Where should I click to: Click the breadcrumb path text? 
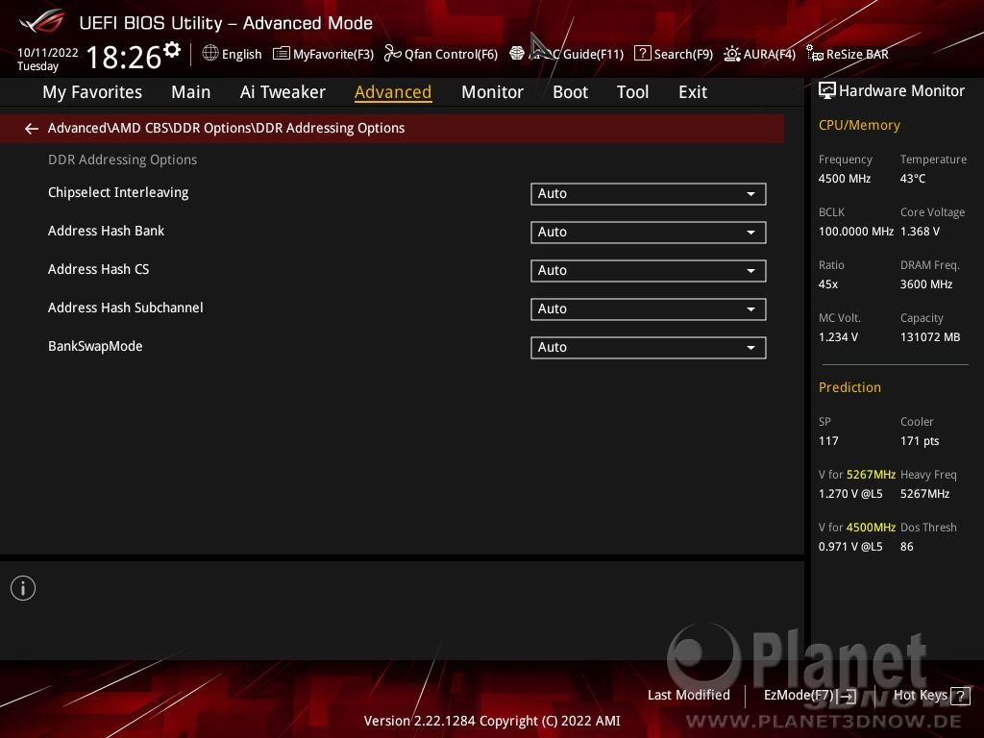click(226, 128)
